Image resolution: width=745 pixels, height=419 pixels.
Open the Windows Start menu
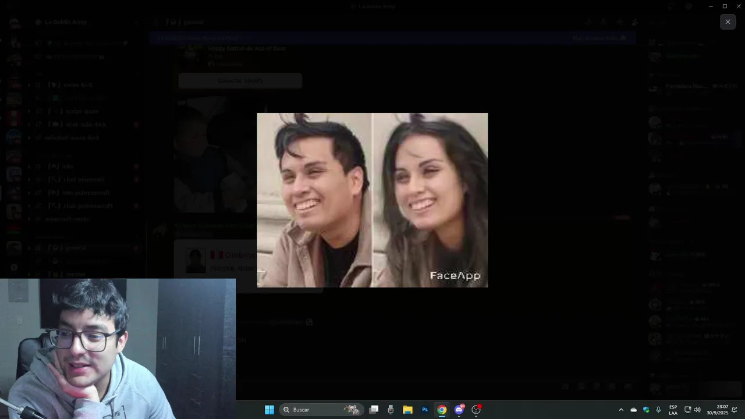coord(269,410)
